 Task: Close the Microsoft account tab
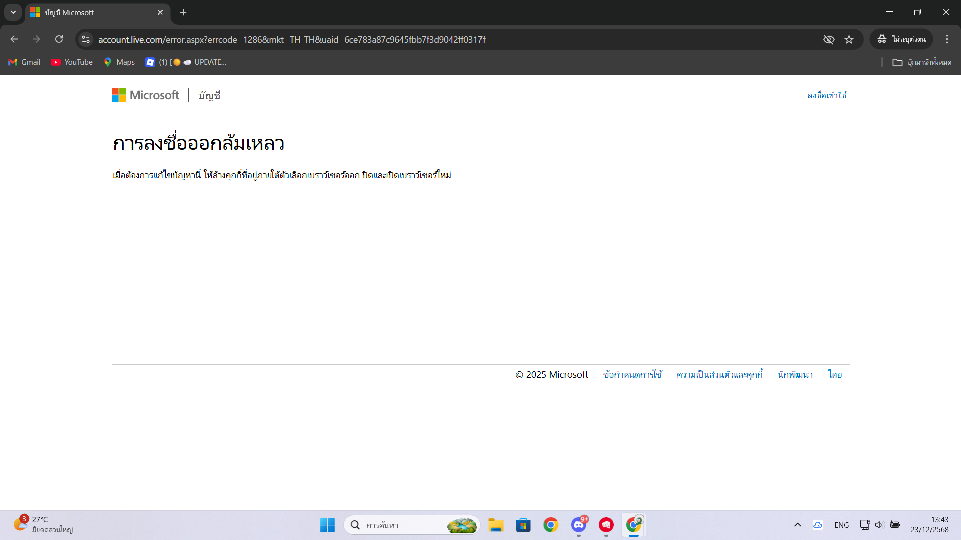(160, 12)
